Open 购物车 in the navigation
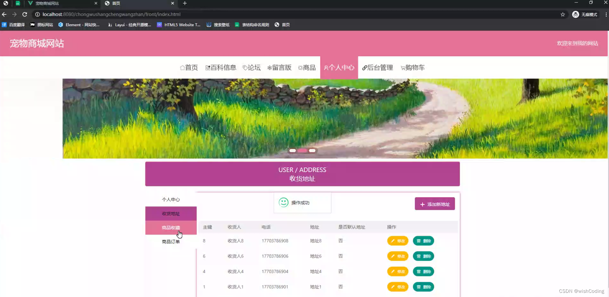 click(x=413, y=67)
